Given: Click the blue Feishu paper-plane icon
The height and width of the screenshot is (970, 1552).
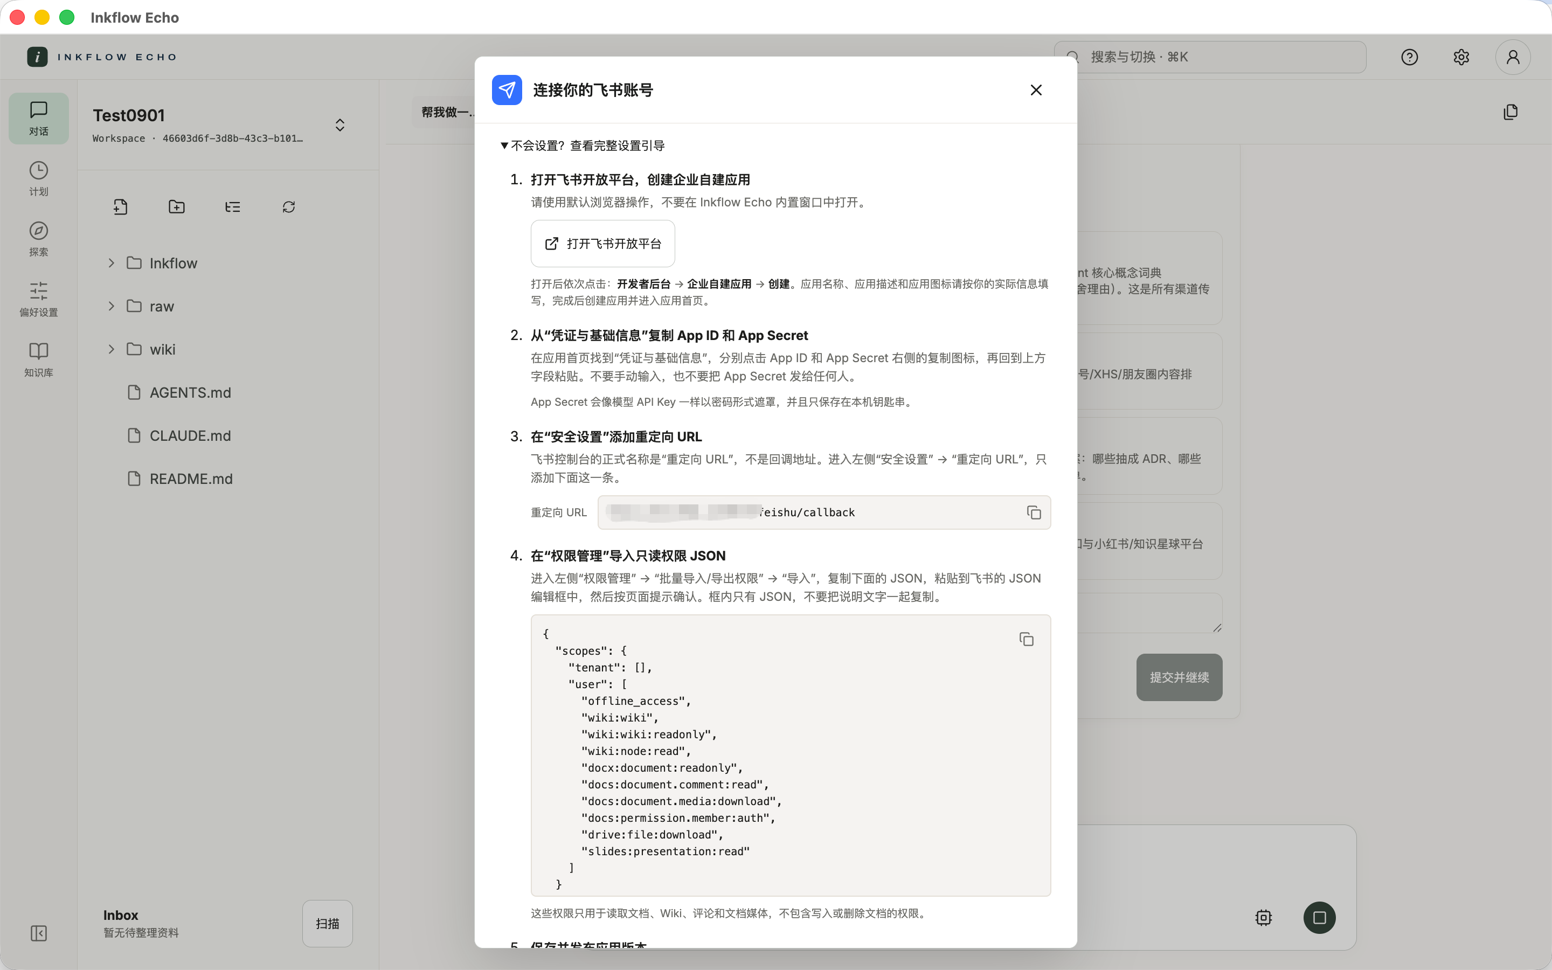Looking at the screenshot, I should point(507,90).
